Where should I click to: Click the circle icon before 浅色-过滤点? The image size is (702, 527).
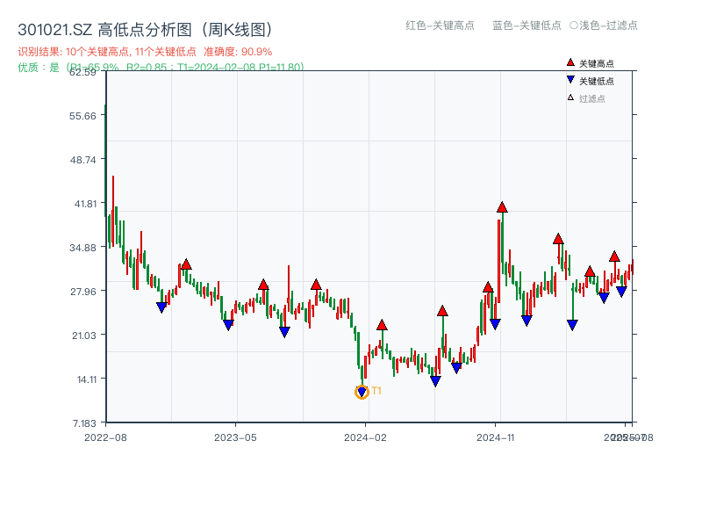pos(574,25)
